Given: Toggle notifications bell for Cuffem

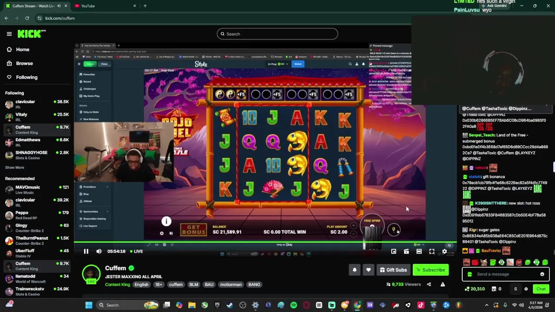Looking at the screenshot, I should (x=355, y=270).
